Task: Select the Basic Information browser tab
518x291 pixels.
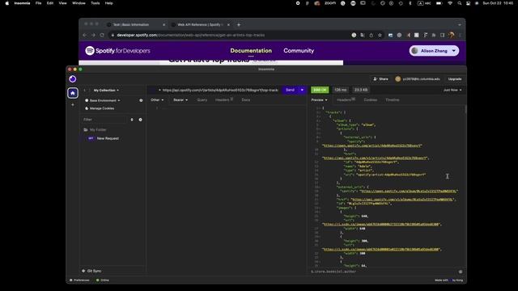Action: click(136, 25)
